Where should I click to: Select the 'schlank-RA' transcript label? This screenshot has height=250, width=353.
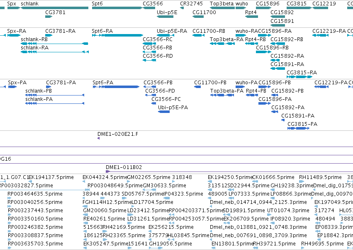pyautogui.click(x=35, y=48)
